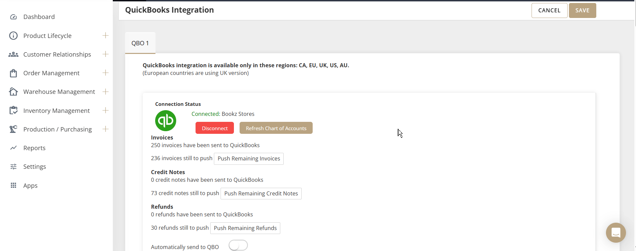Switch to the QBO 1 tab

140,43
